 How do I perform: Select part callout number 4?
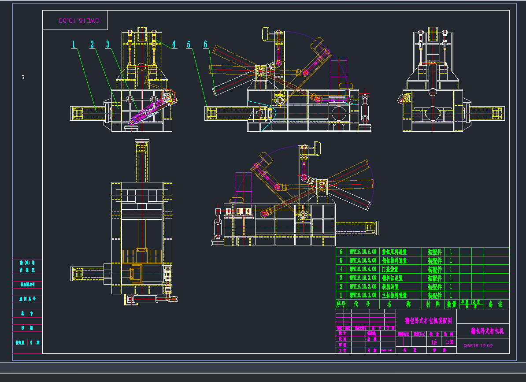point(174,44)
